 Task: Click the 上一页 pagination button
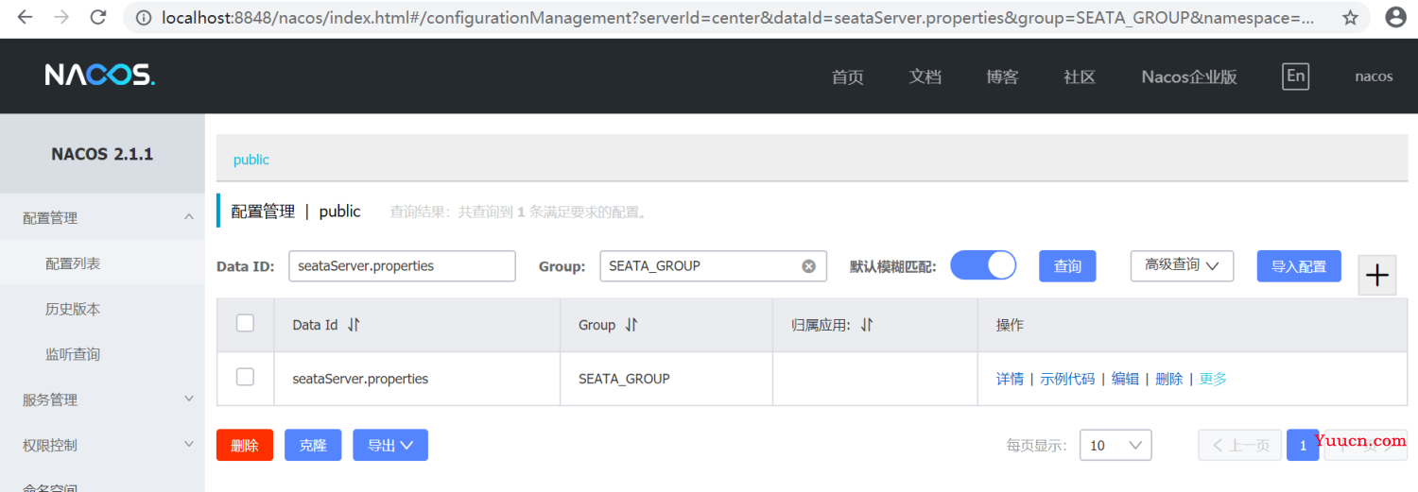[x=1240, y=445]
